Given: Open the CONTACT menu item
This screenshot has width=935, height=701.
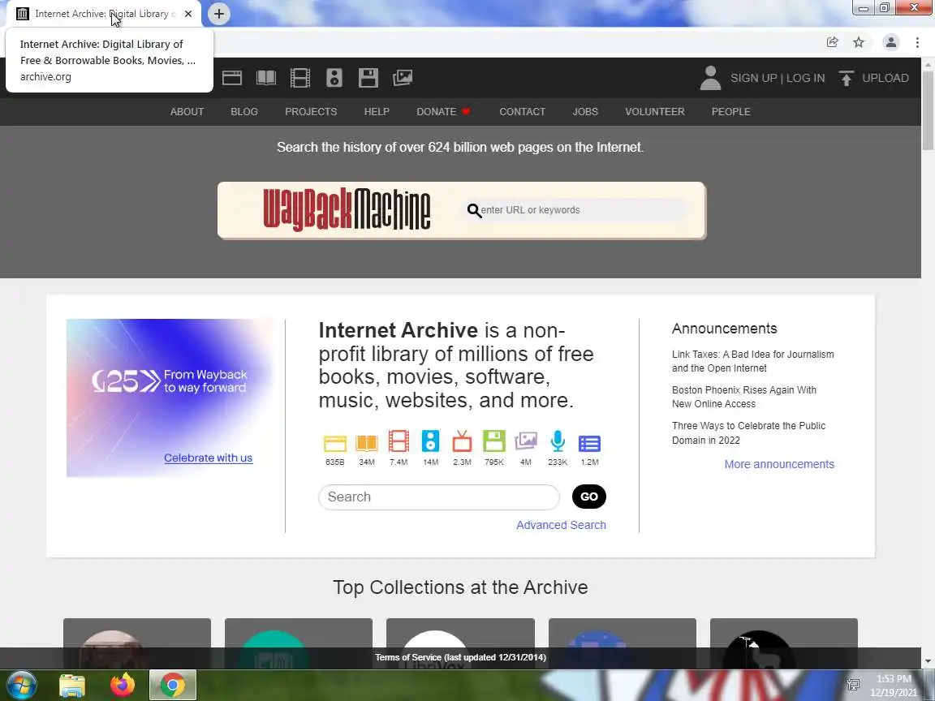Looking at the screenshot, I should click(523, 111).
